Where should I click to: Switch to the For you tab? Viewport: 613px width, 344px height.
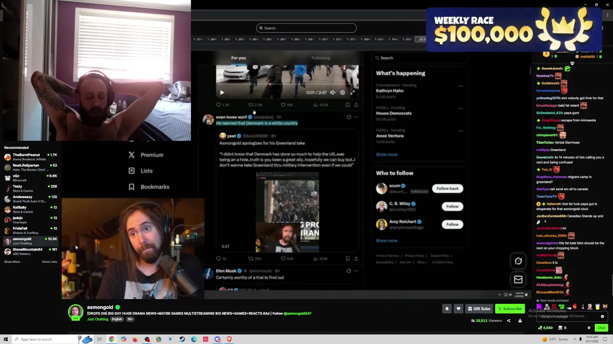(238, 58)
